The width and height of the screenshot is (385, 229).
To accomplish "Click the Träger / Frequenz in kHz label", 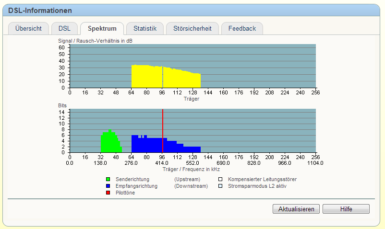I will [191, 170].
